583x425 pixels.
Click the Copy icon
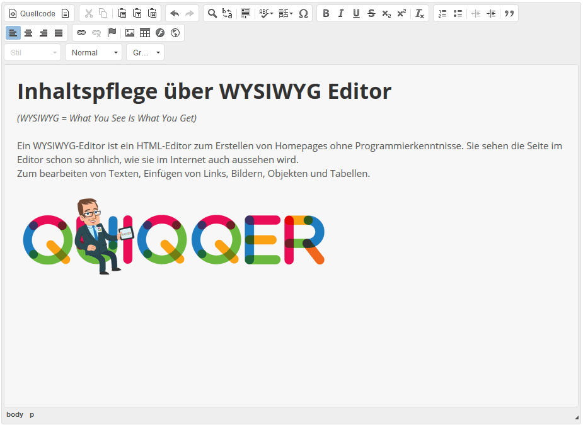click(103, 14)
